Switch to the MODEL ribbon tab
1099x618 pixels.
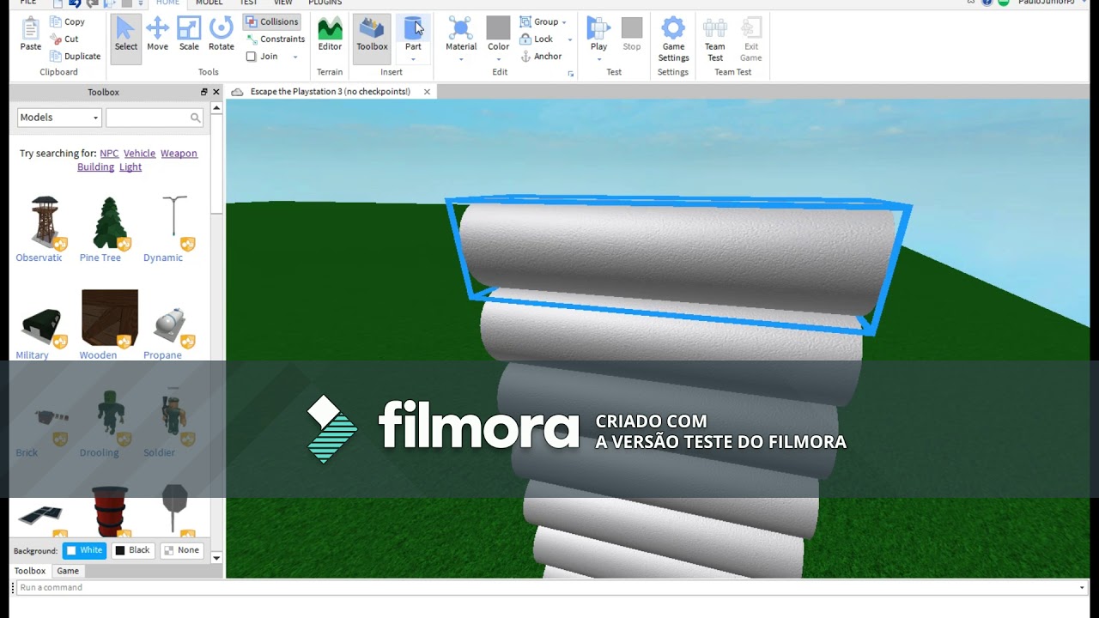pos(209,3)
